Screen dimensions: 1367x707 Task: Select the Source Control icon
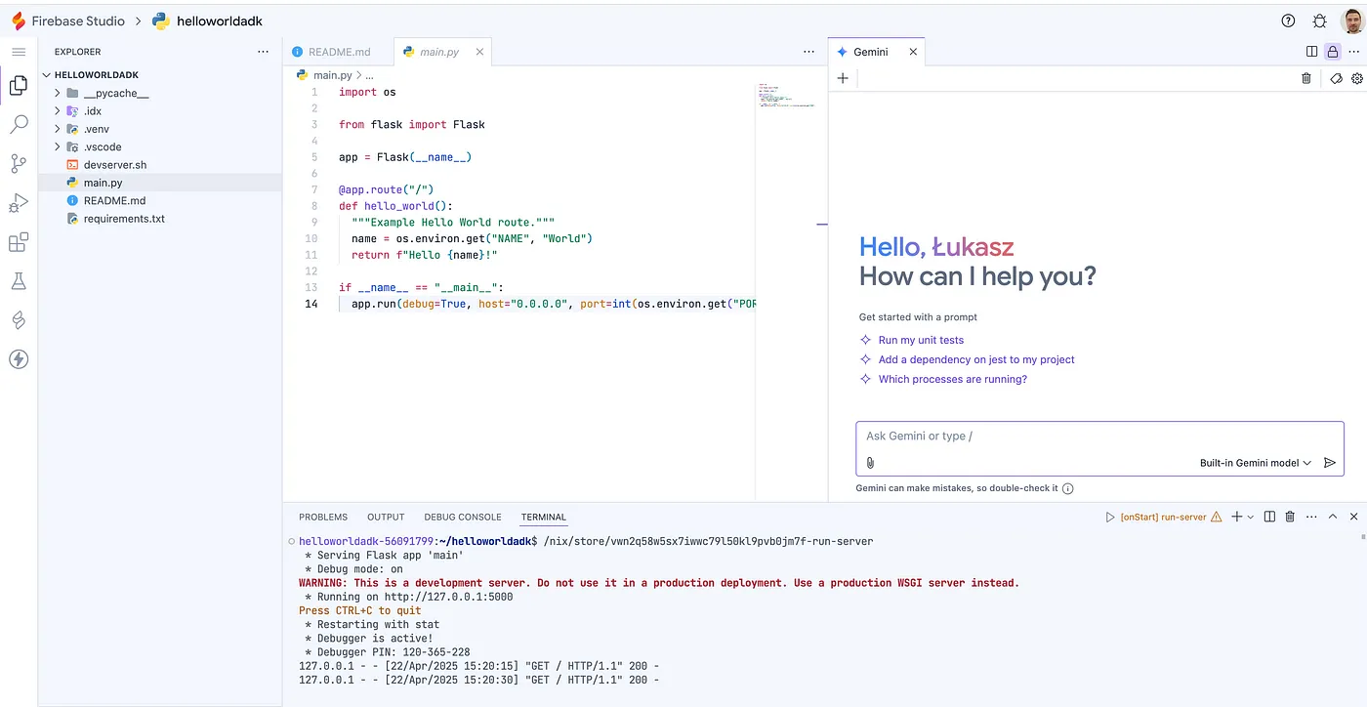click(18, 163)
